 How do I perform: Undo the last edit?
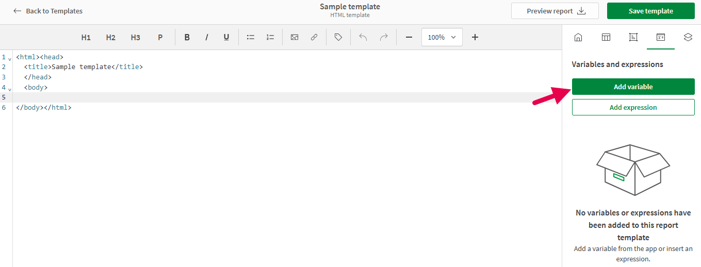pos(363,37)
